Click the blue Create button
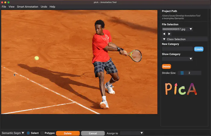 coord(199,49)
